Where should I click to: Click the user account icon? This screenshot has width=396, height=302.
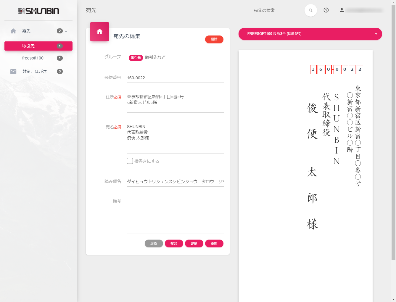[342, 10]
